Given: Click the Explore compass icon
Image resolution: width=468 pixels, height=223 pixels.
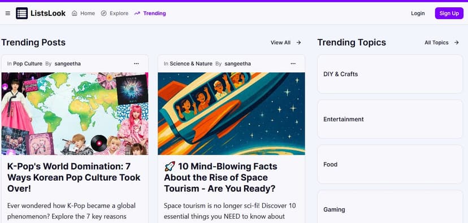Looking at the screenshot, I should pyautogui.click(x=103, y=14).
